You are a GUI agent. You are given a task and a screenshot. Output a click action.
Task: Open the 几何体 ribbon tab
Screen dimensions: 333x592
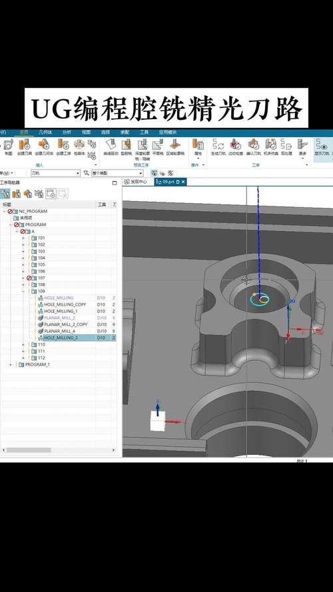(45, 133)
